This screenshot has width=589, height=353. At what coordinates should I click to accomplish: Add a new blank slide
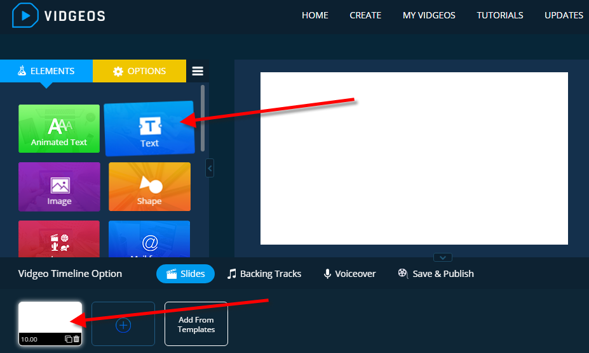point(123,324)
